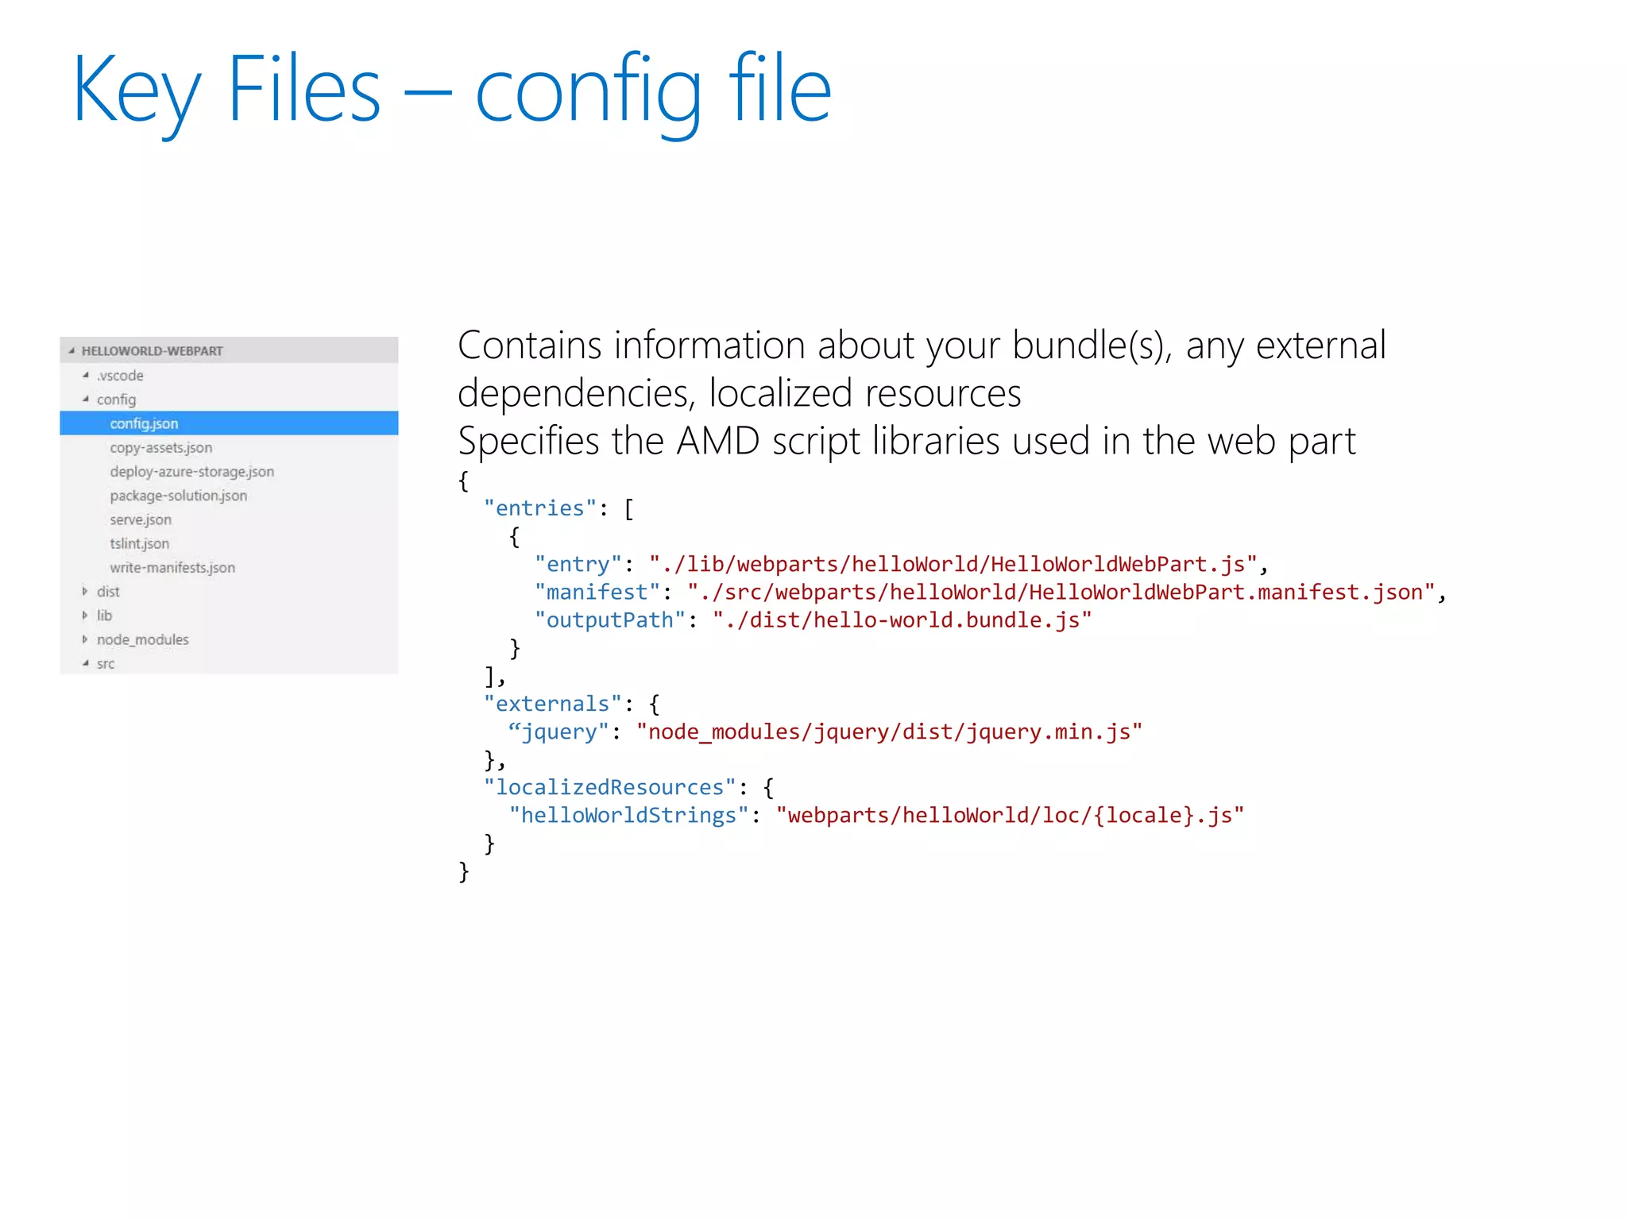Click the hello-world.bundle.js path string

902,620
